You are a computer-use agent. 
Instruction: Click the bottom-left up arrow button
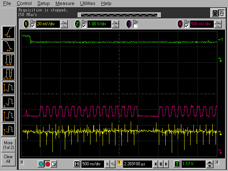pos(22,162)
